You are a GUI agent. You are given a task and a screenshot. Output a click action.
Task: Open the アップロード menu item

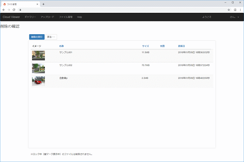coord(48,17)
